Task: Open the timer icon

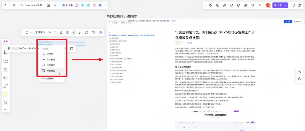Action: pos(239,5)
